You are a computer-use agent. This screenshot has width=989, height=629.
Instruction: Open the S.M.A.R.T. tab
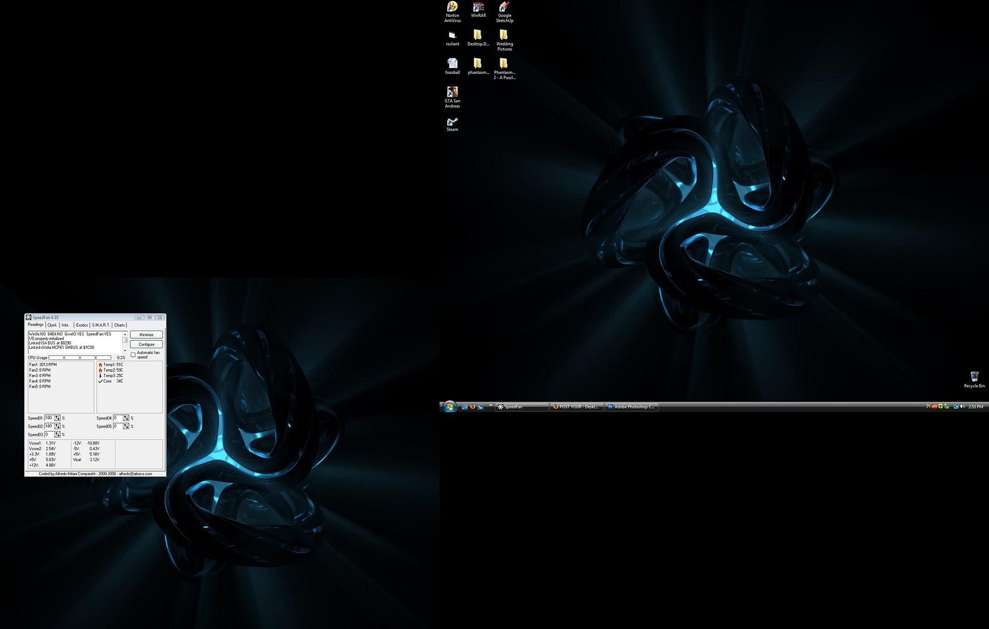point(101,325)
